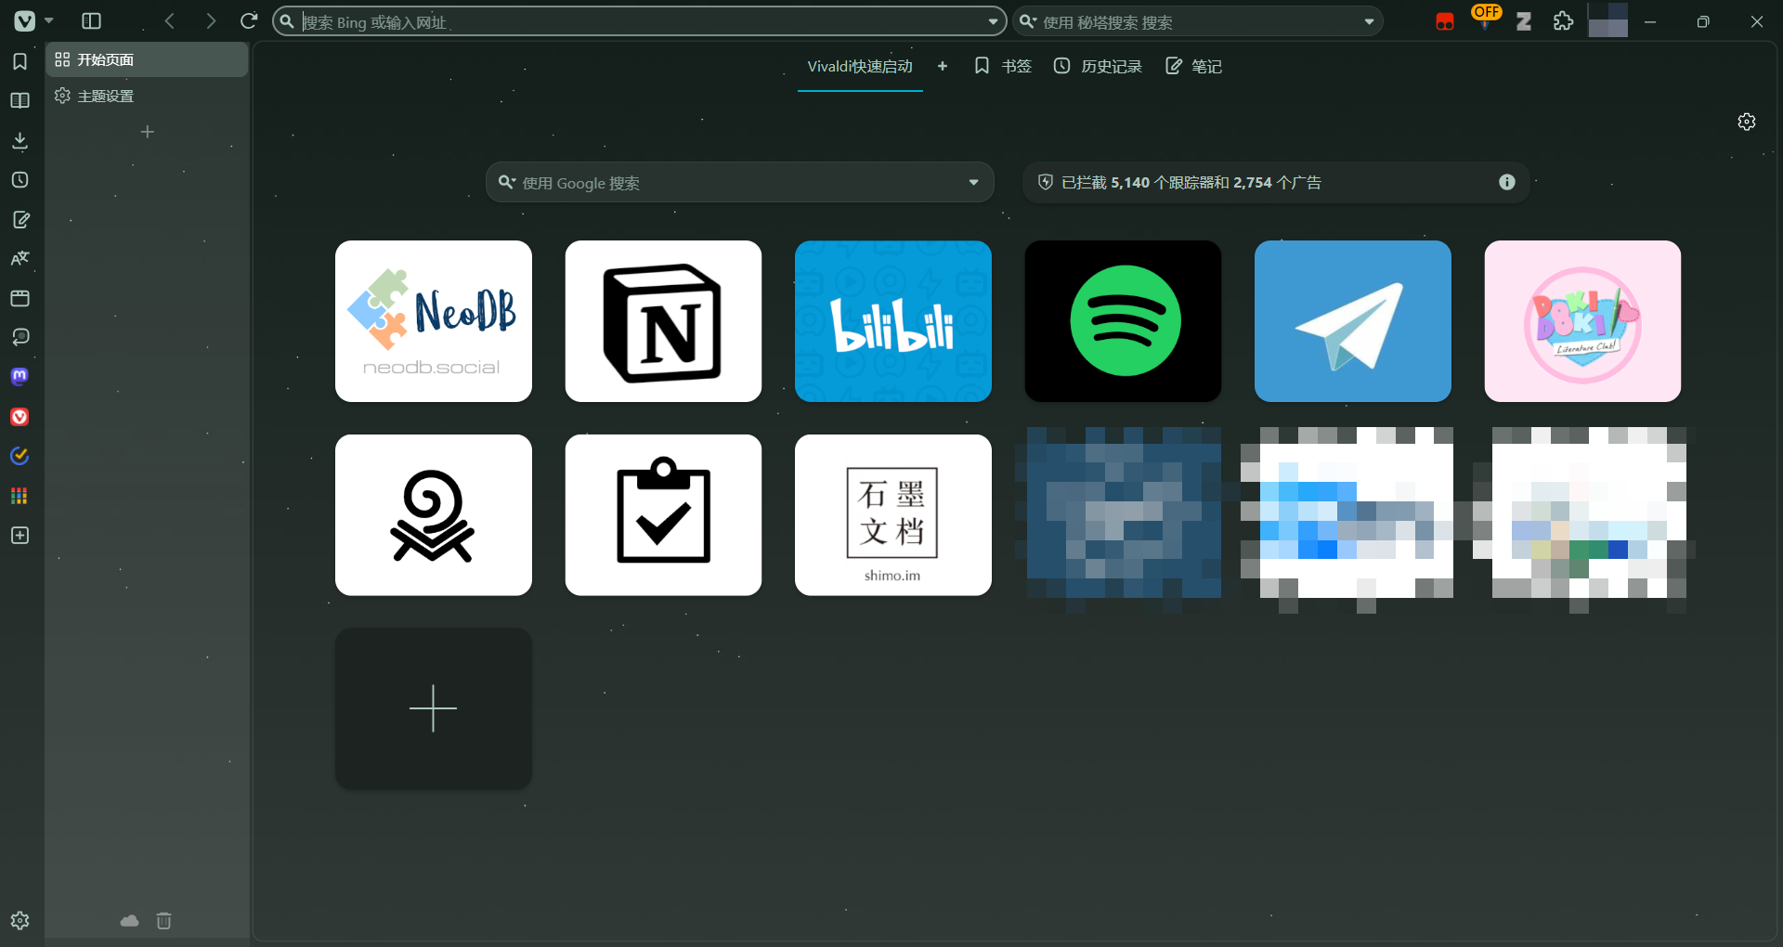Open the Downloads panel
Screen dimensions: 1783x947
[20, 140]
